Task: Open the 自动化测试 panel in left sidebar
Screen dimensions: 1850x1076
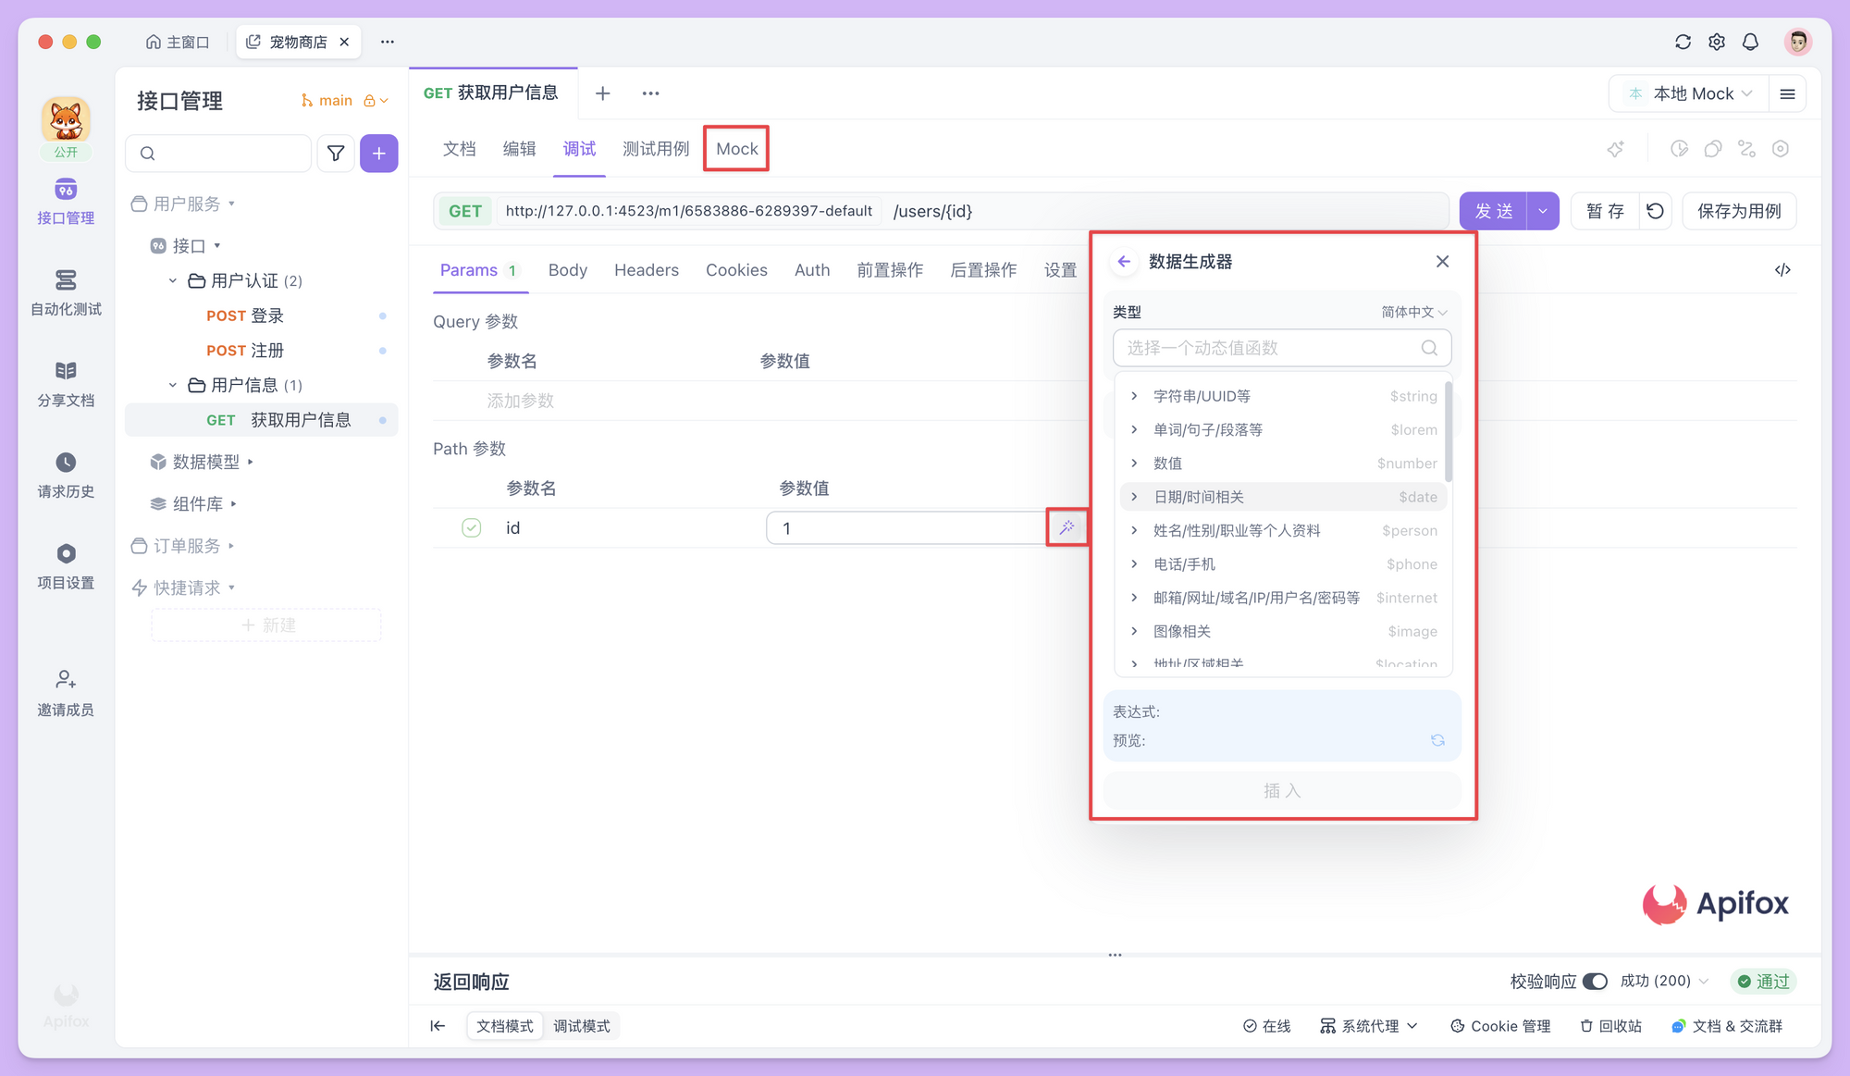Action: (65, 291)
